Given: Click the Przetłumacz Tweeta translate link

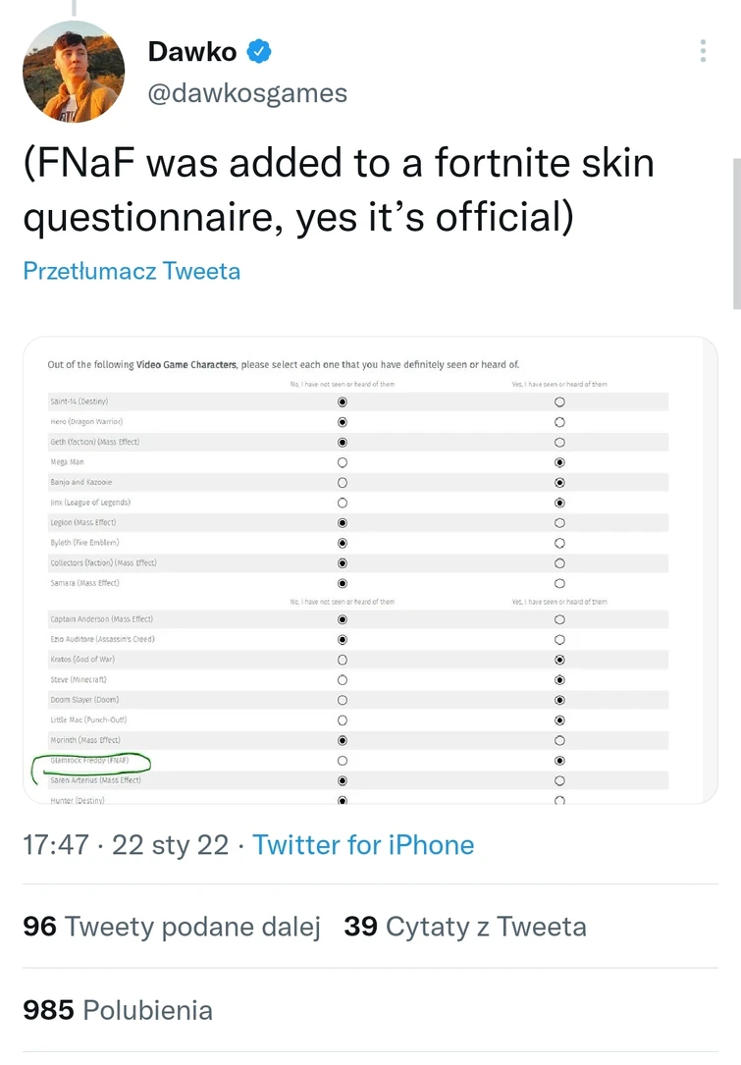Looking at the screenshot, I should click(x=132, y=271).
